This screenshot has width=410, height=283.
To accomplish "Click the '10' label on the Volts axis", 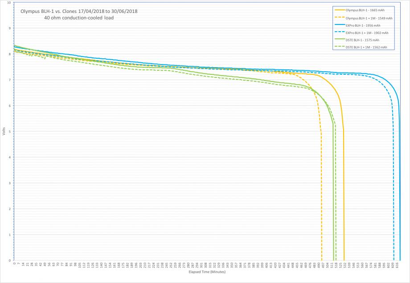I will point(10,3).
